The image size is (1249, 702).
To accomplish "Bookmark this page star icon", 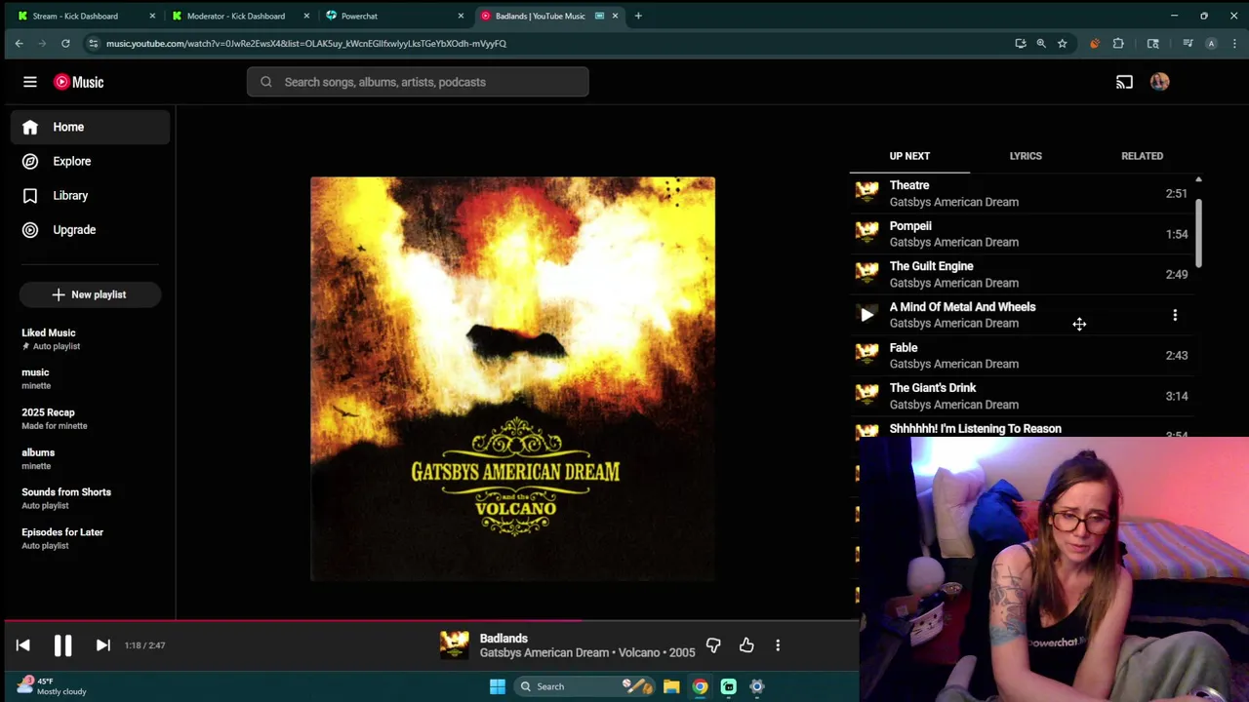I will click(1062, 43).
